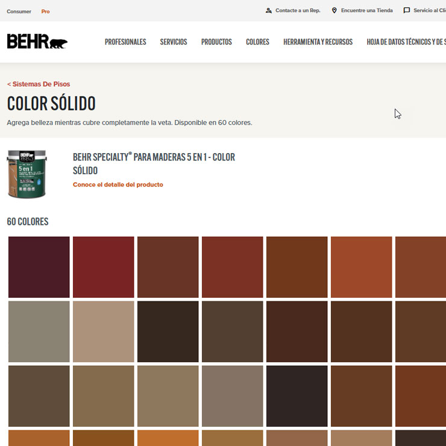
Task: Click the BEHR Specialty Para Maderas product title
Action: [x=154, y=163]
